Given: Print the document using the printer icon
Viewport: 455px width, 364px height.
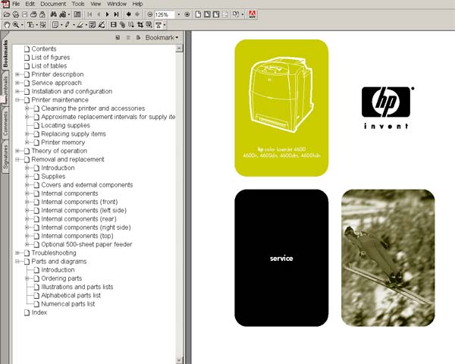Looking at the screenshot, I should (33, 14).
